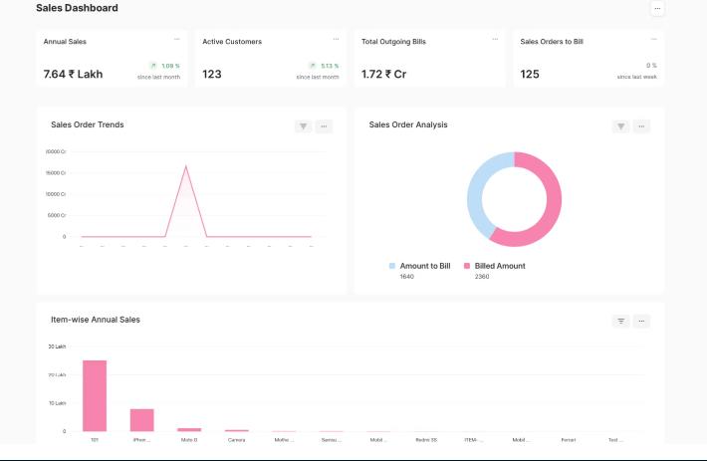Open the Item-wise Annual Sales more options menu
The width and height of the screenshot is (707, 461).
[x=641, y=322]
